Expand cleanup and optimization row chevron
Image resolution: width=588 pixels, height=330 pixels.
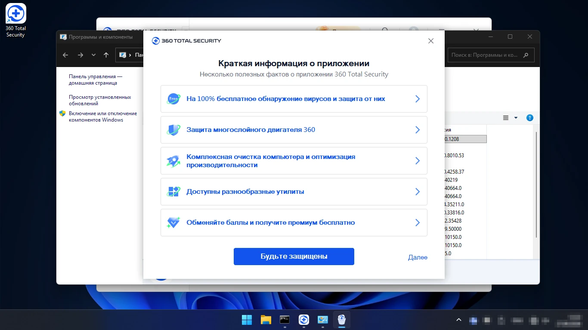417,161
